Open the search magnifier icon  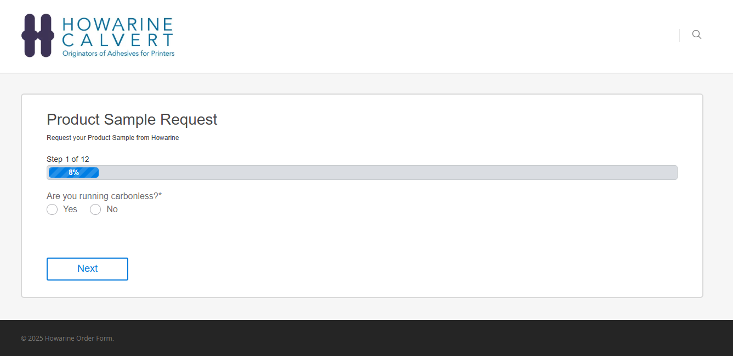tap(696, 34)
